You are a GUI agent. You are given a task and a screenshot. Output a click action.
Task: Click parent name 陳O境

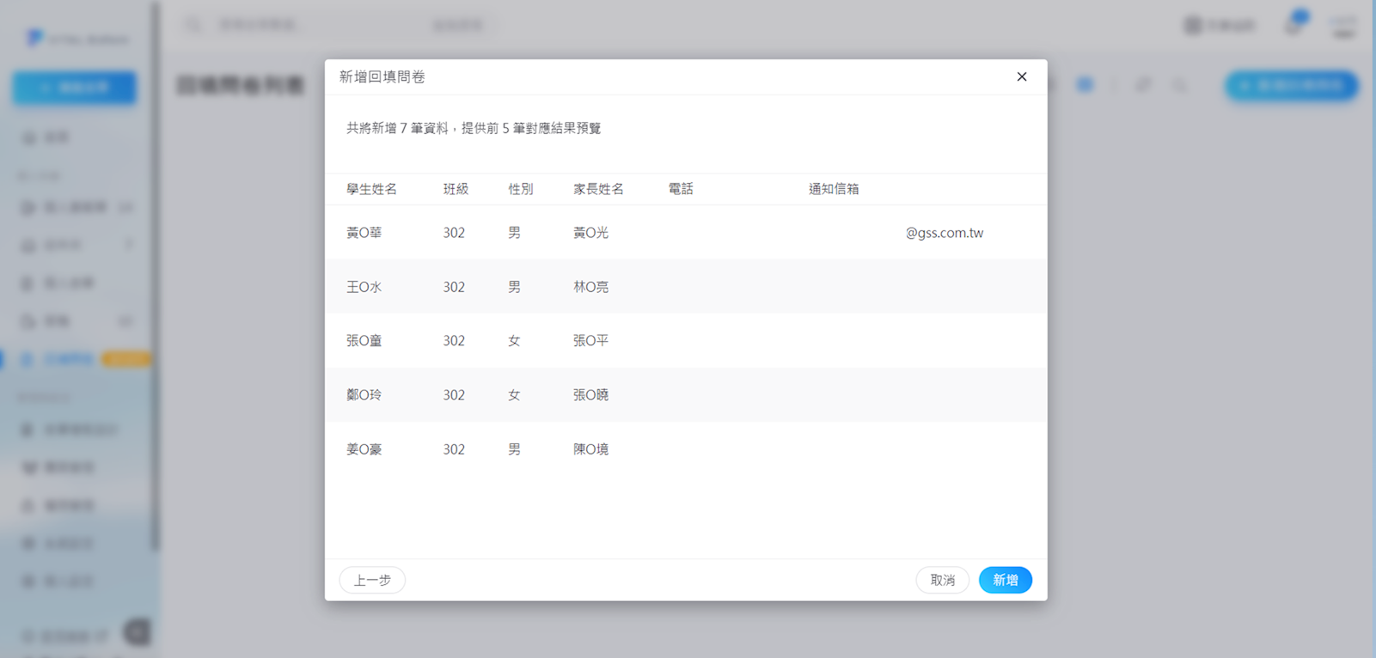[x=590, y=449]
